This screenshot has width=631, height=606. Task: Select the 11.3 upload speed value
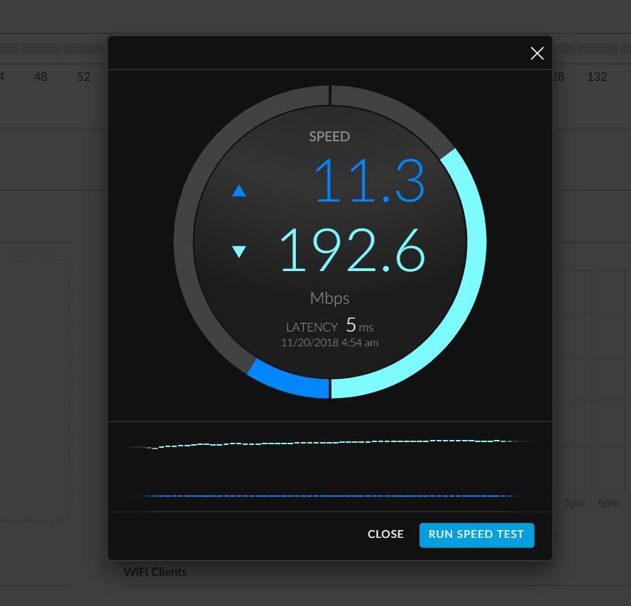point(369,182)
